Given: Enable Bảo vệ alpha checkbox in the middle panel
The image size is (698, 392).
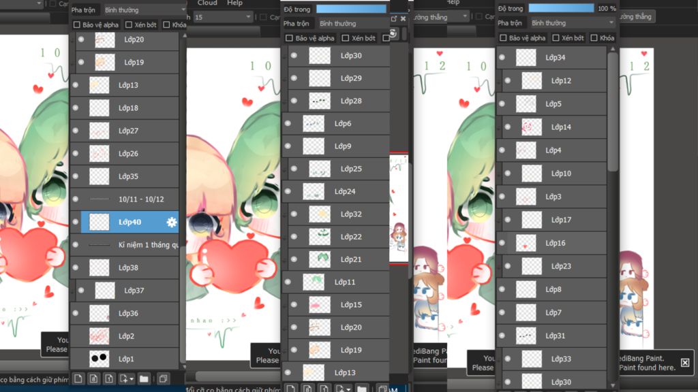Looking at the screenshot, I should 289,38.
